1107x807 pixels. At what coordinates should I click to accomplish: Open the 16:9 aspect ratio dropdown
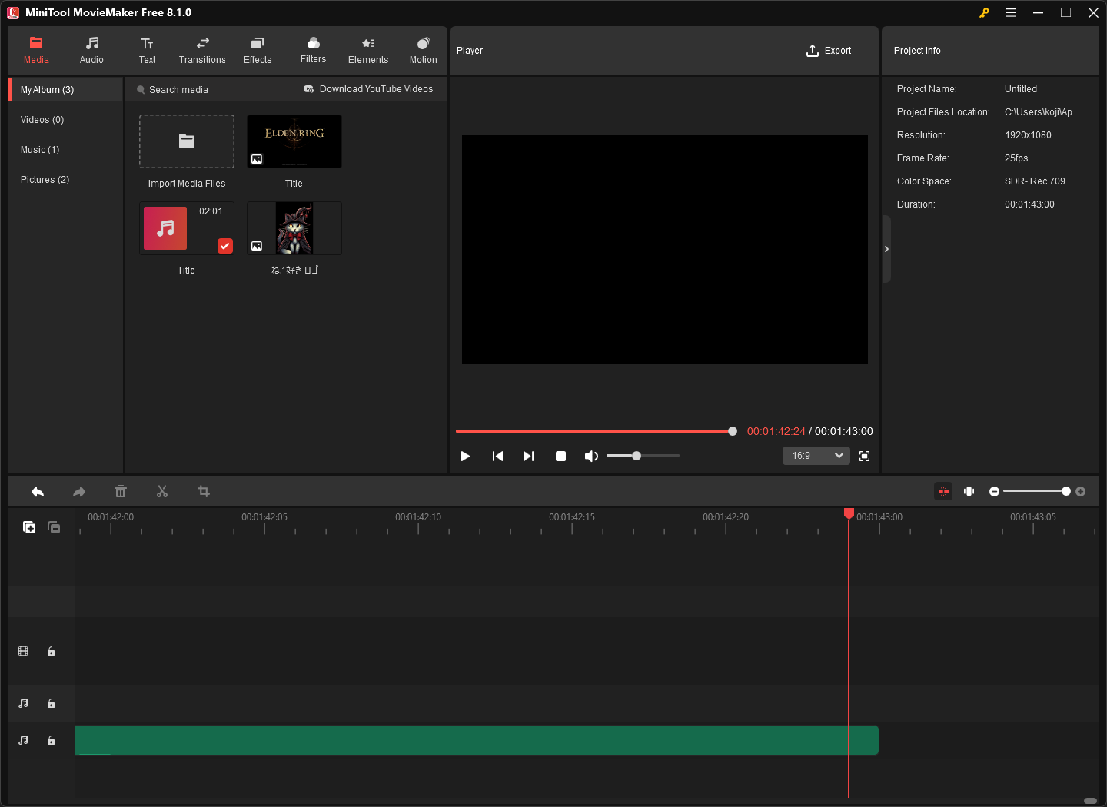816,456
